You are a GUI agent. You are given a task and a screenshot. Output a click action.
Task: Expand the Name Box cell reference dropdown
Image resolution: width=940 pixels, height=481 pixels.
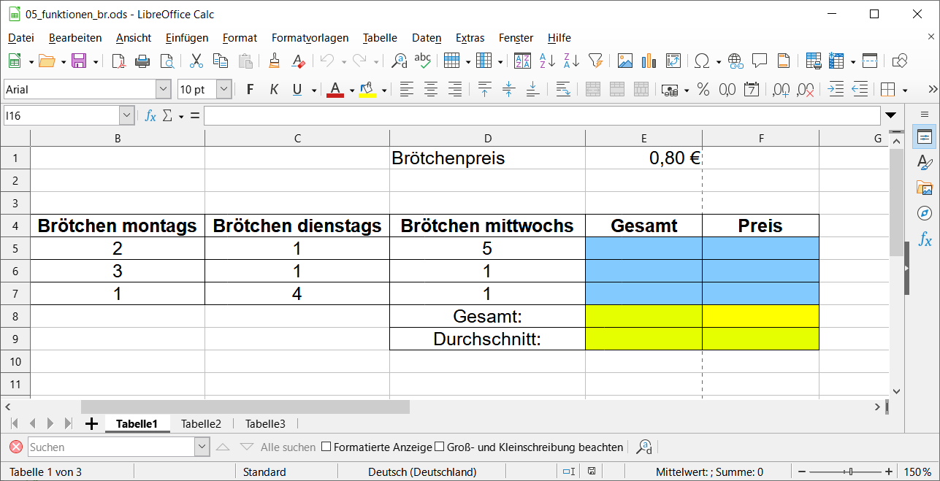[127, 115]
